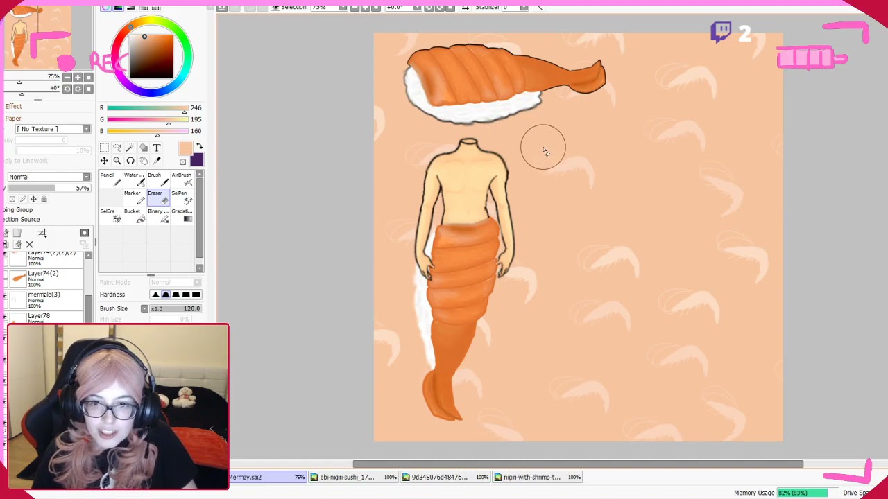Screen dimensions: 888x499
Task: Select the SelErs selection eraser tool
Action: 110,215
